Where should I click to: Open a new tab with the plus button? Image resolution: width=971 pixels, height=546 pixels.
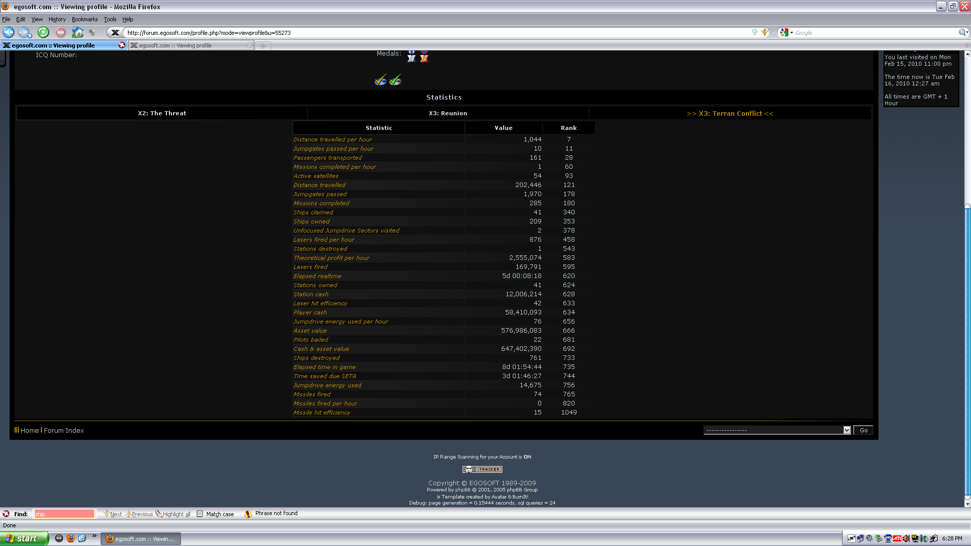click(262, 46)
